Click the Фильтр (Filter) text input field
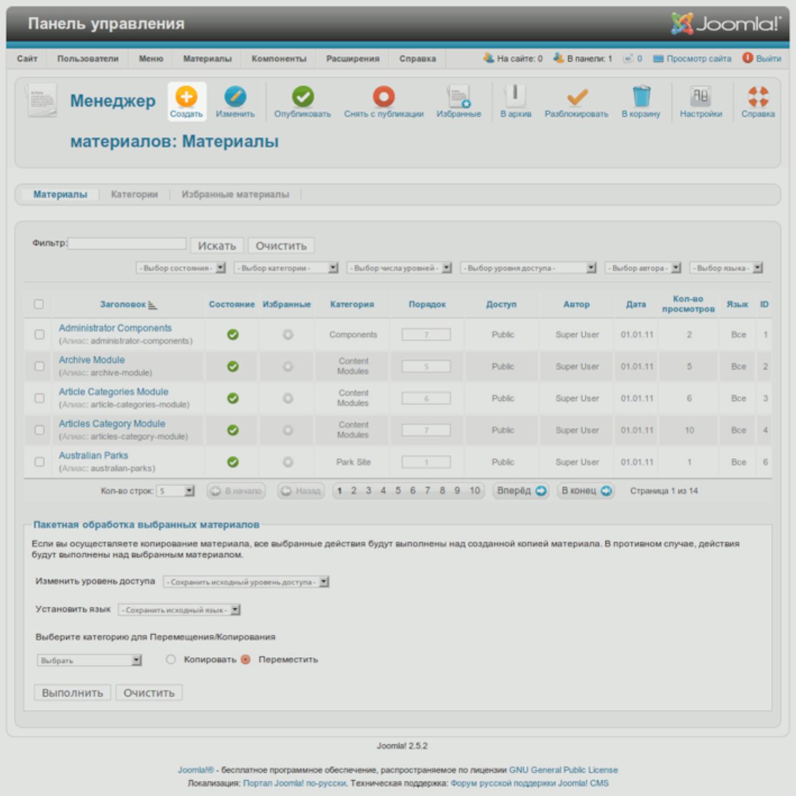 pyautogui.click(x=127, y=243)
